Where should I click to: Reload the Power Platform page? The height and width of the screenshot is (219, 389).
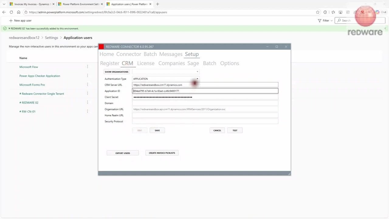(11, 12)
